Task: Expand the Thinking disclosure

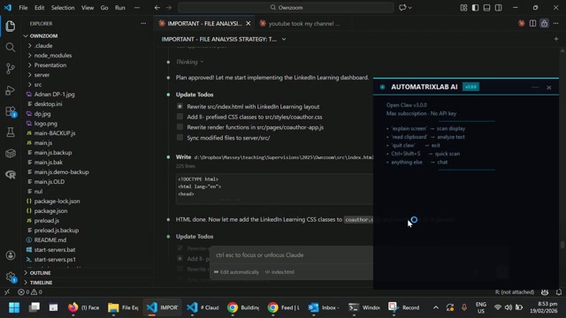Action: (189, 62)
